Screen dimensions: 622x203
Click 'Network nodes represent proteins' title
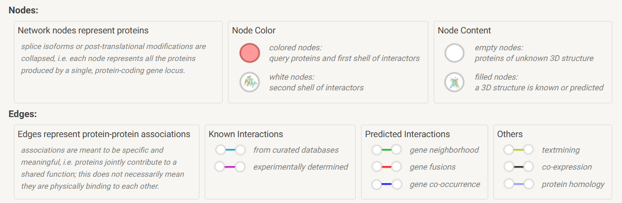click(83, 31)
